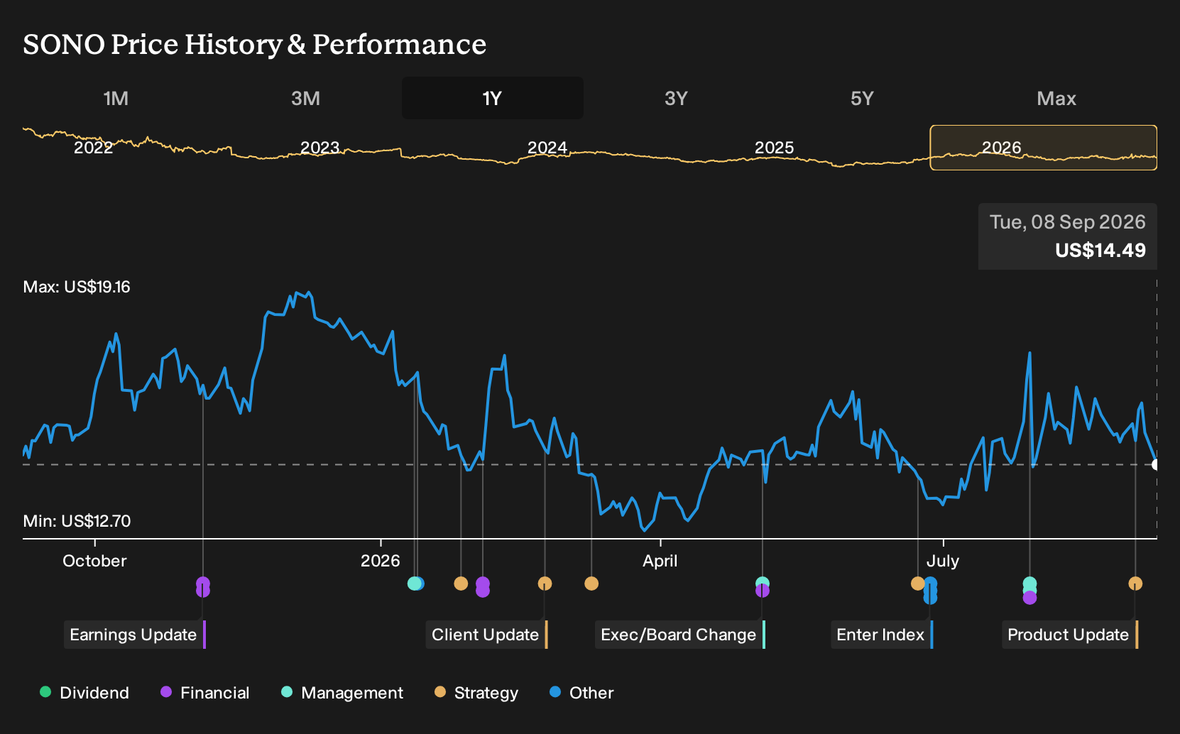Click the April axis label
The width and height of the screenshot is (1180, 734).
point(660,561)
